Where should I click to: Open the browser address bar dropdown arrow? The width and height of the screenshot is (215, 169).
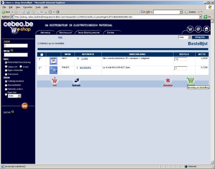pyautogui.click(x=200, y=16)
